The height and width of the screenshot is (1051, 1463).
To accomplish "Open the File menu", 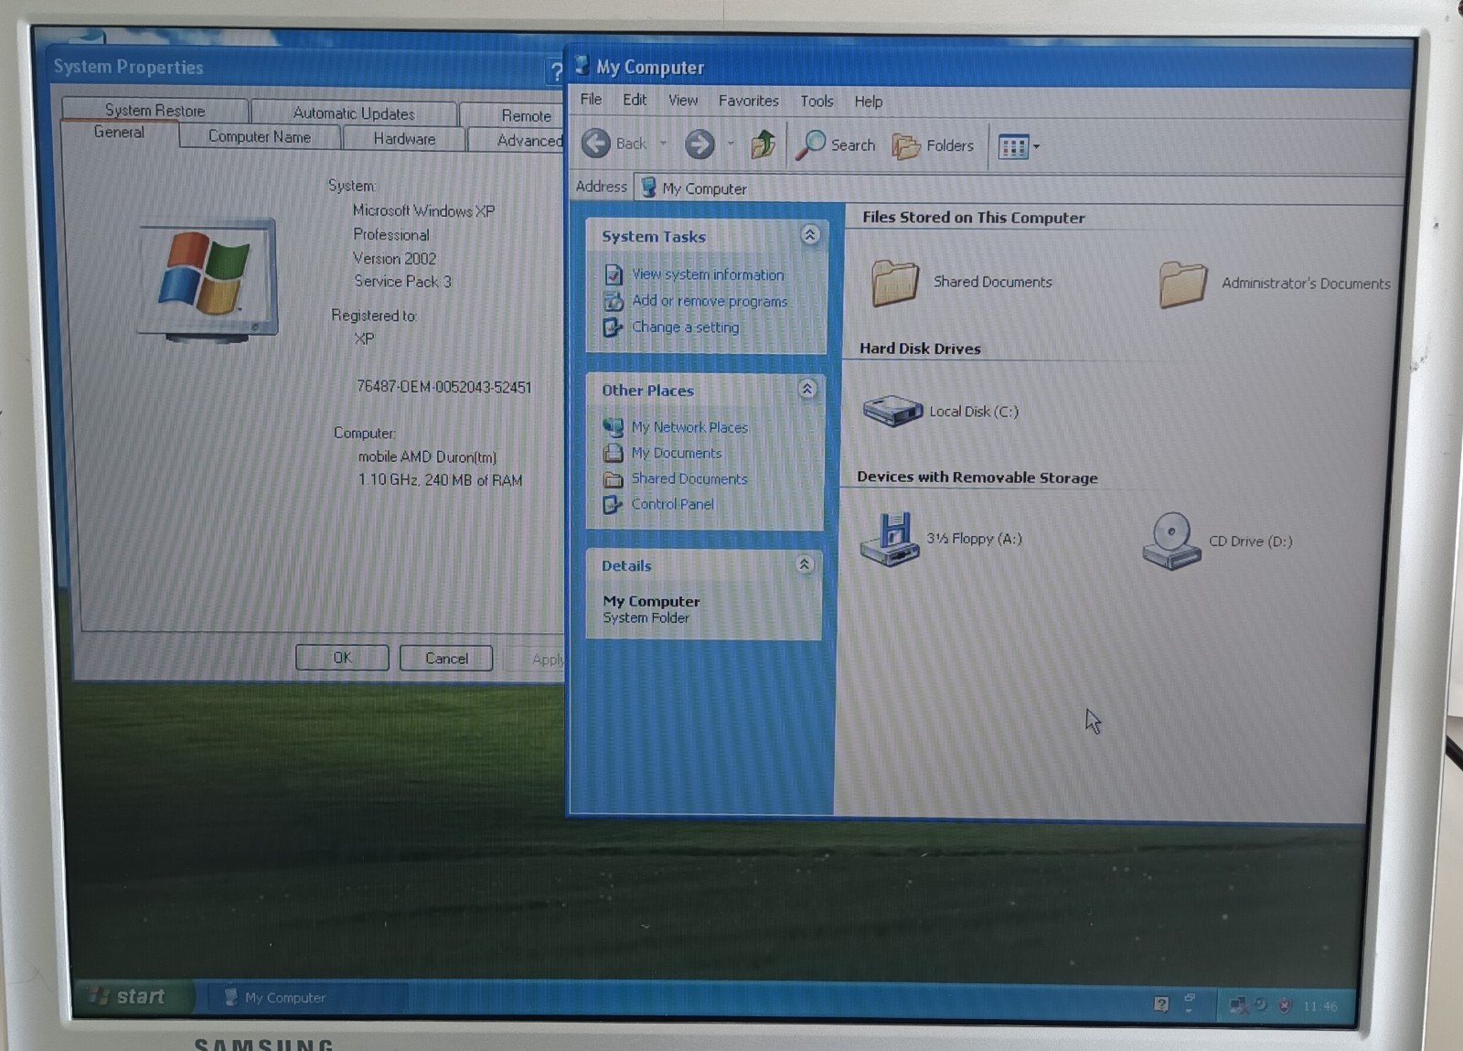I will [x=591, y=99].
